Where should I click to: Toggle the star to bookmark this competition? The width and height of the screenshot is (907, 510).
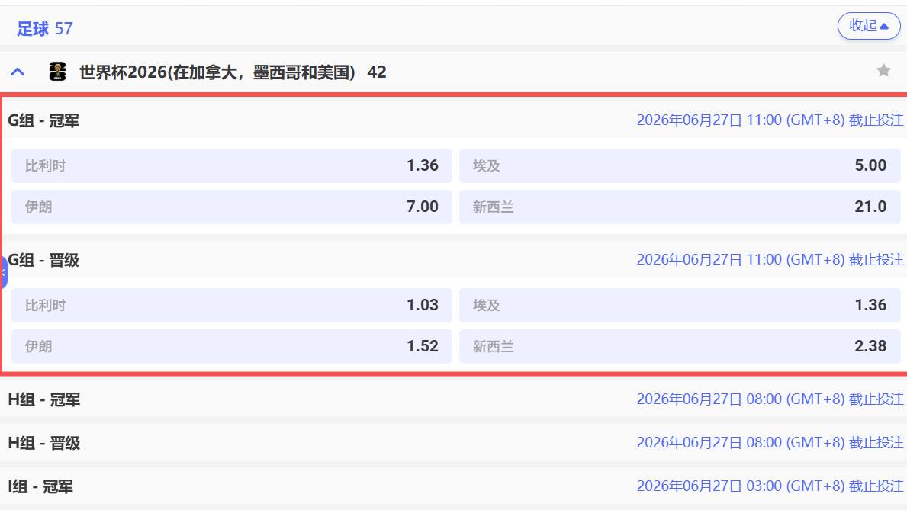pyautogui.click(x=883, y=71)
